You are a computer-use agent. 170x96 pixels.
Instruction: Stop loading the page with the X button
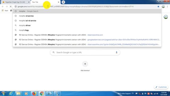(x=11, y=6)
